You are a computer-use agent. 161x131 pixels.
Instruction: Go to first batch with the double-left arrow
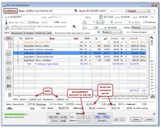click(79, 121)
